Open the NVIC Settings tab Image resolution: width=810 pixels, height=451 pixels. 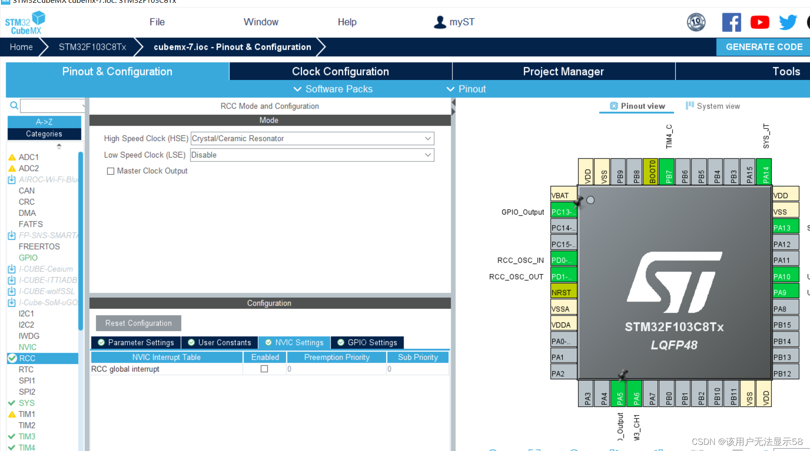point(294,342)
